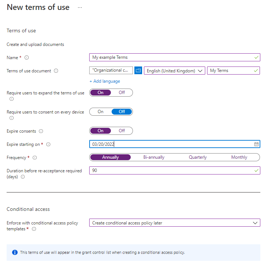
Task: Expand the conditional access policy templates dropdown
Action: pyautogui.click(x=174, y=223)
